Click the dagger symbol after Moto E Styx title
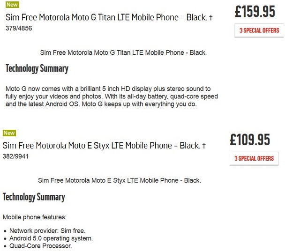The width and height of the screenshot is (286, 252). click(x=203, y=147)
